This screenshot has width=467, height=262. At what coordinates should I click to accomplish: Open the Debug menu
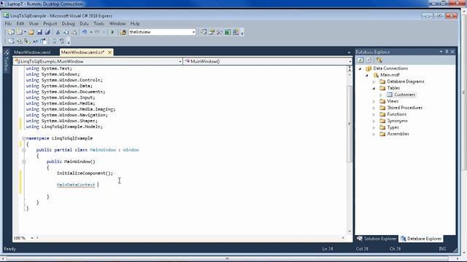68,23
